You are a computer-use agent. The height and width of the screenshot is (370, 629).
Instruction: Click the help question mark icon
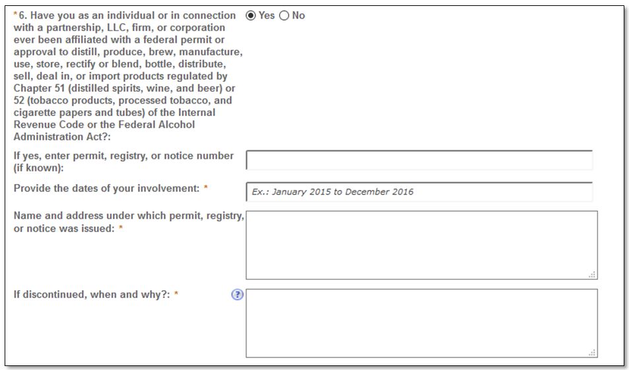[x=238, y=295]
